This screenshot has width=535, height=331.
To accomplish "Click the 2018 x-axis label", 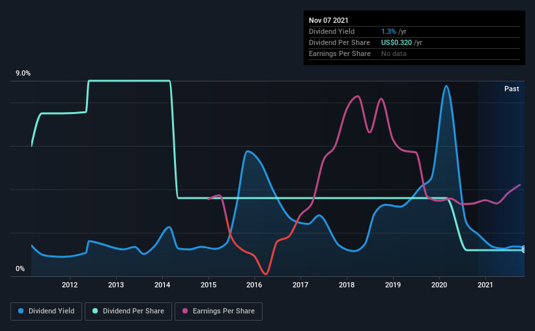I will click(347, 285).
